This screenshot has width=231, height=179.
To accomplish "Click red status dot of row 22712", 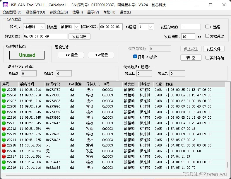I will pos(4,129).
